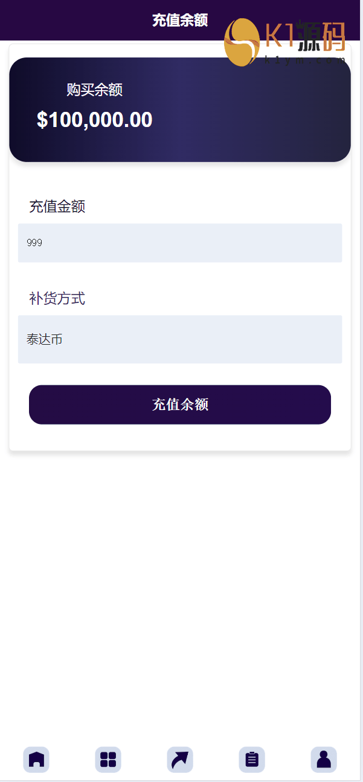The height and width of the screenshot is (782, 363).
Task: Expand the 补货方式 dropdown showing 泰达币
Action: (x=180, y=339)
